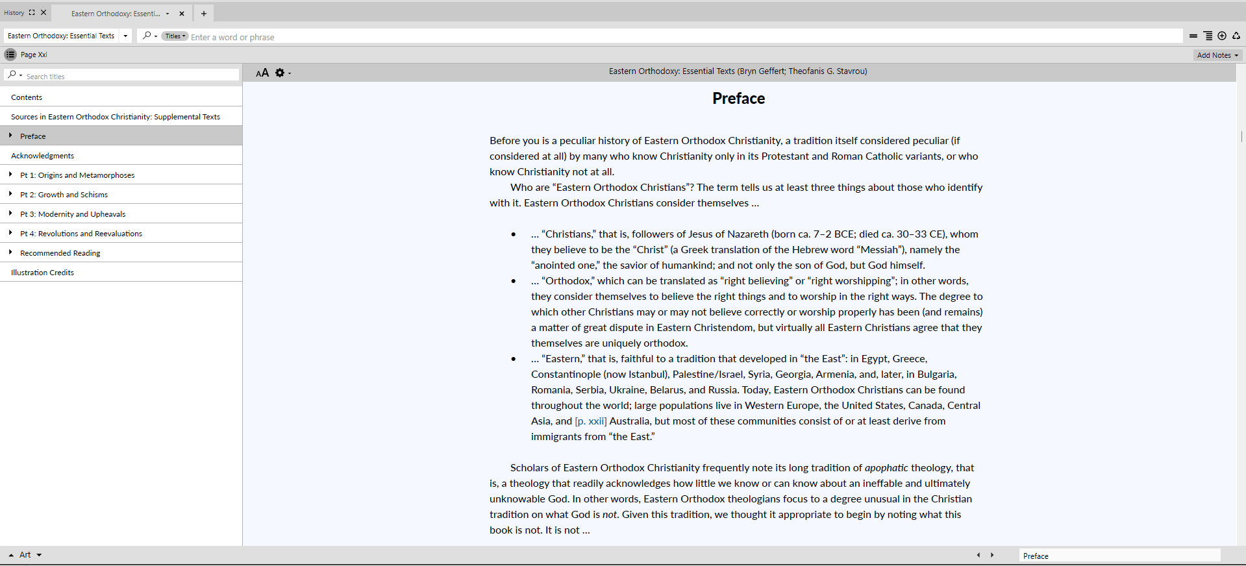Follow the p. xxii page link

click(x=590, y=421)
